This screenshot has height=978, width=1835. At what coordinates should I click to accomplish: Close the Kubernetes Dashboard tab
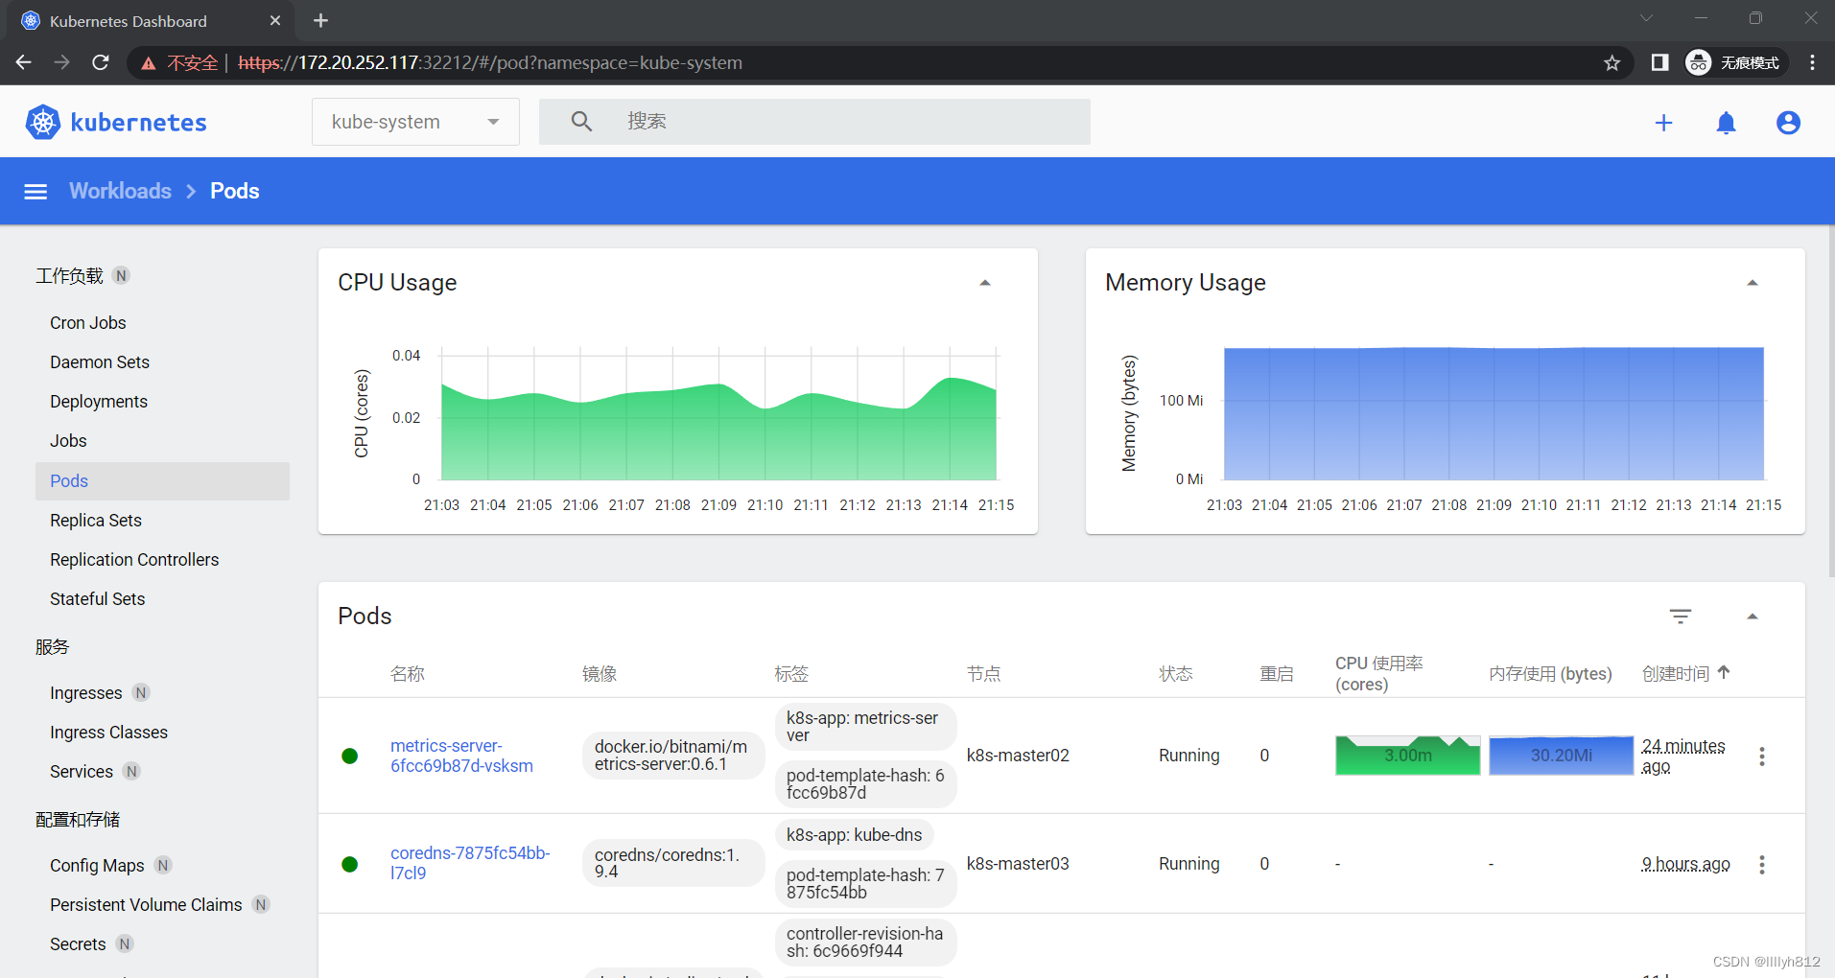coord(275,20)
